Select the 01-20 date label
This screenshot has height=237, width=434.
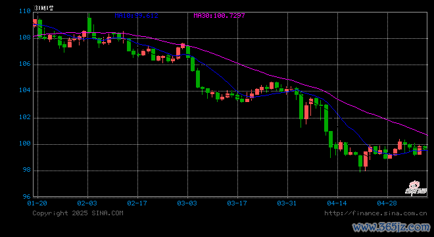pos(37,203)
